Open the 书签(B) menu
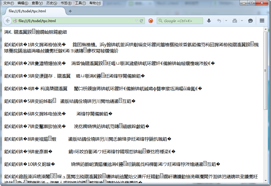 click(x=66, y=3)
